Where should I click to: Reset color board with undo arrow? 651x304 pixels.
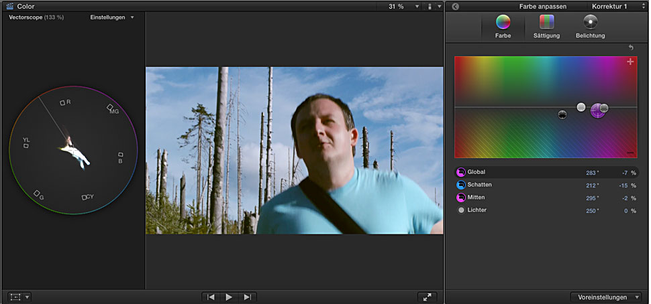[x=631, y=48]
